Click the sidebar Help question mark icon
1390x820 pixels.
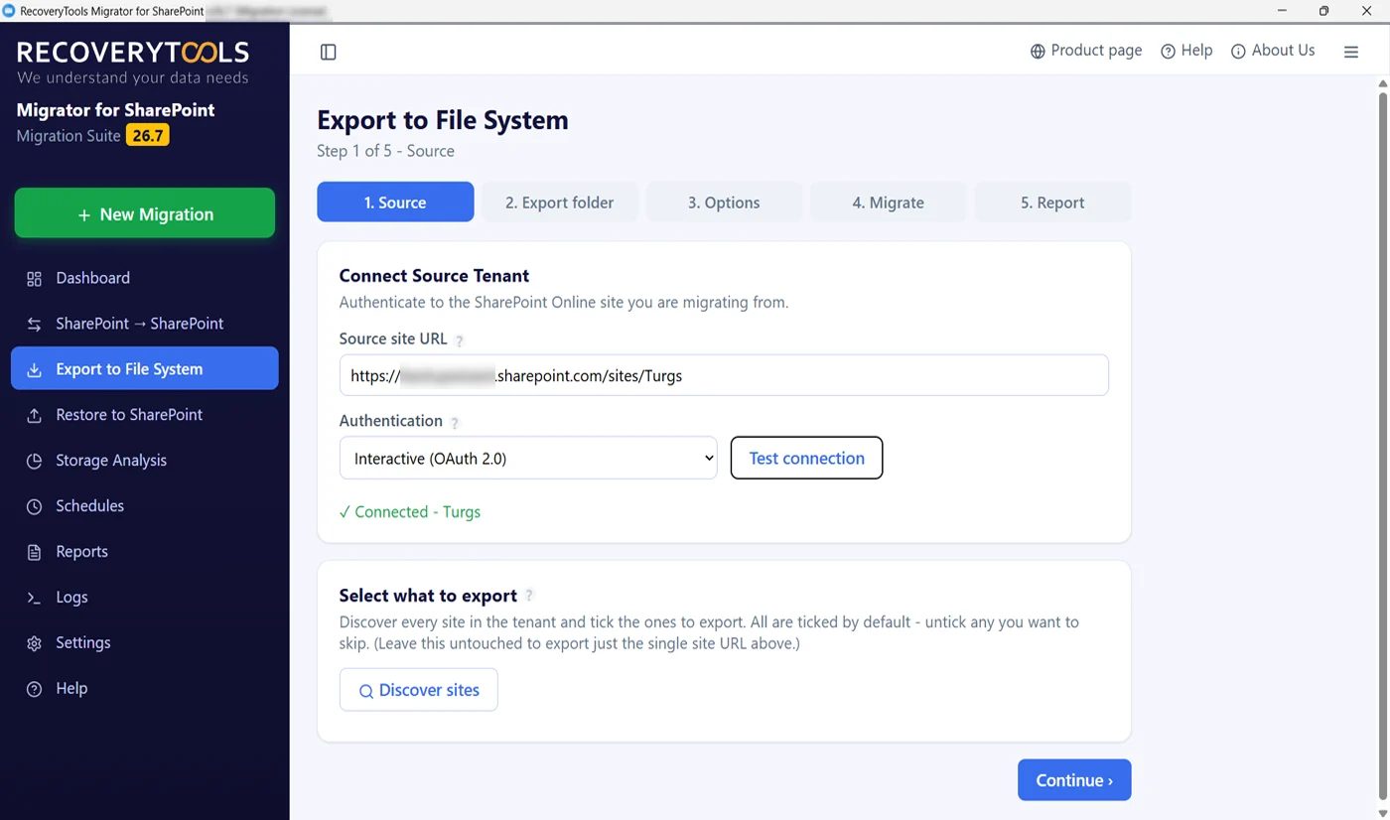pos(35,690)
